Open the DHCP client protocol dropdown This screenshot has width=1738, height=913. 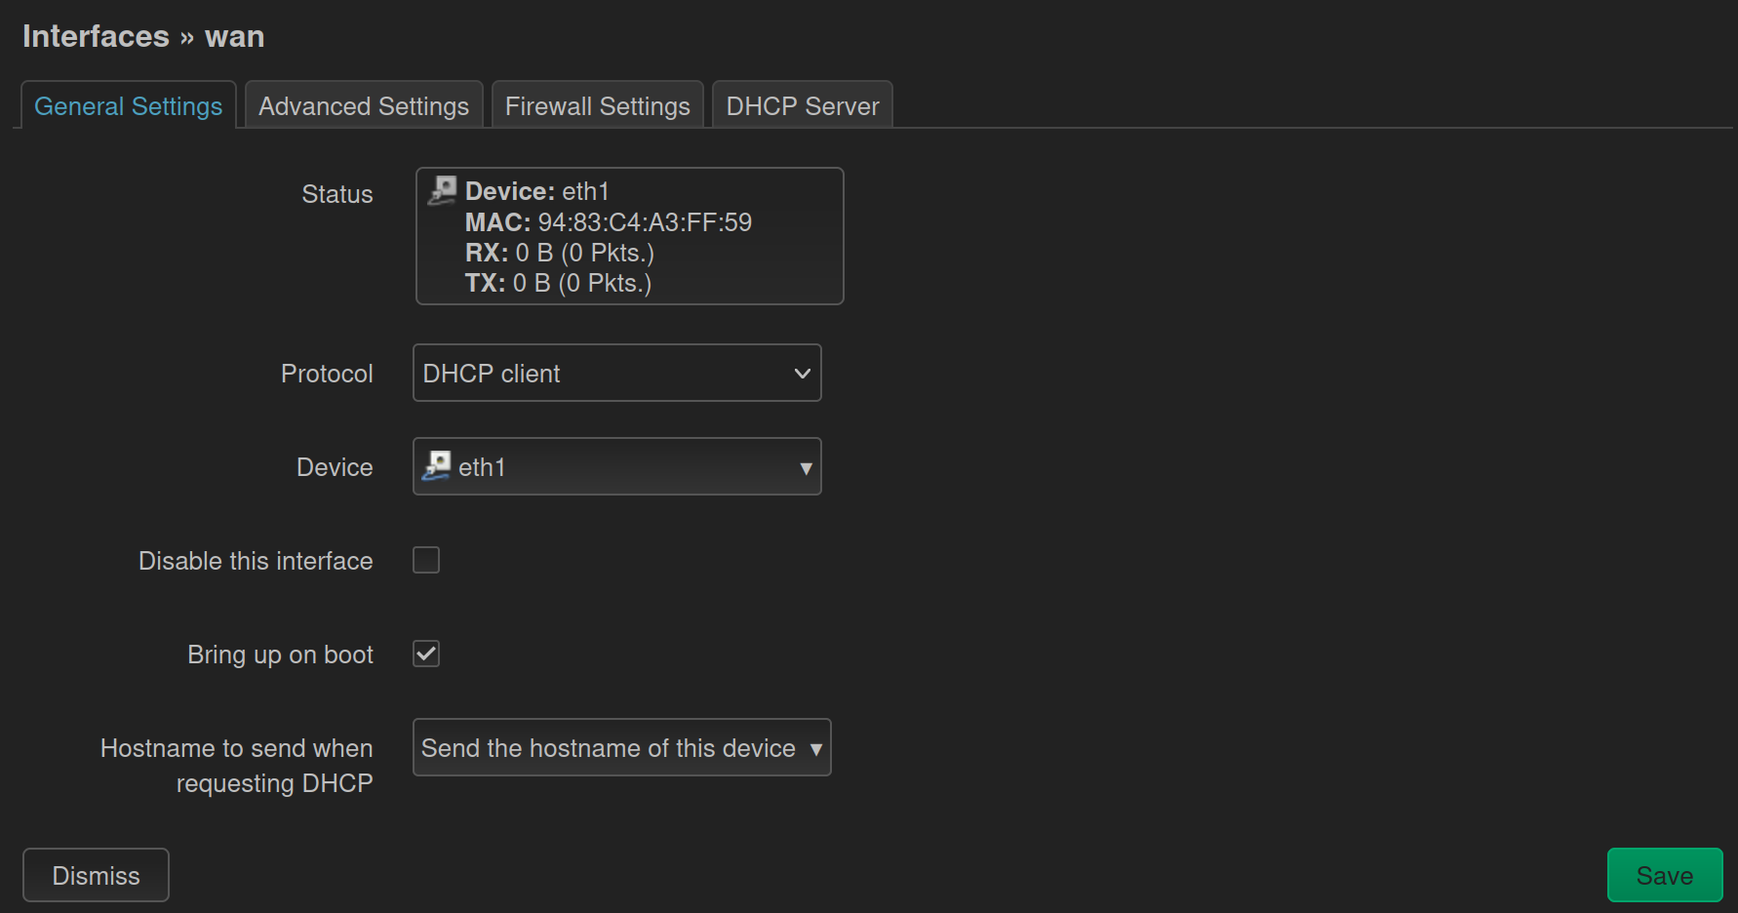pyautogui.click(x=616, y=374)
